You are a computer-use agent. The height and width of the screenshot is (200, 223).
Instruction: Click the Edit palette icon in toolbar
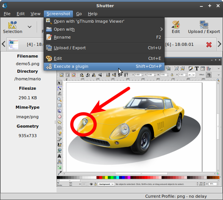[176, 25]
